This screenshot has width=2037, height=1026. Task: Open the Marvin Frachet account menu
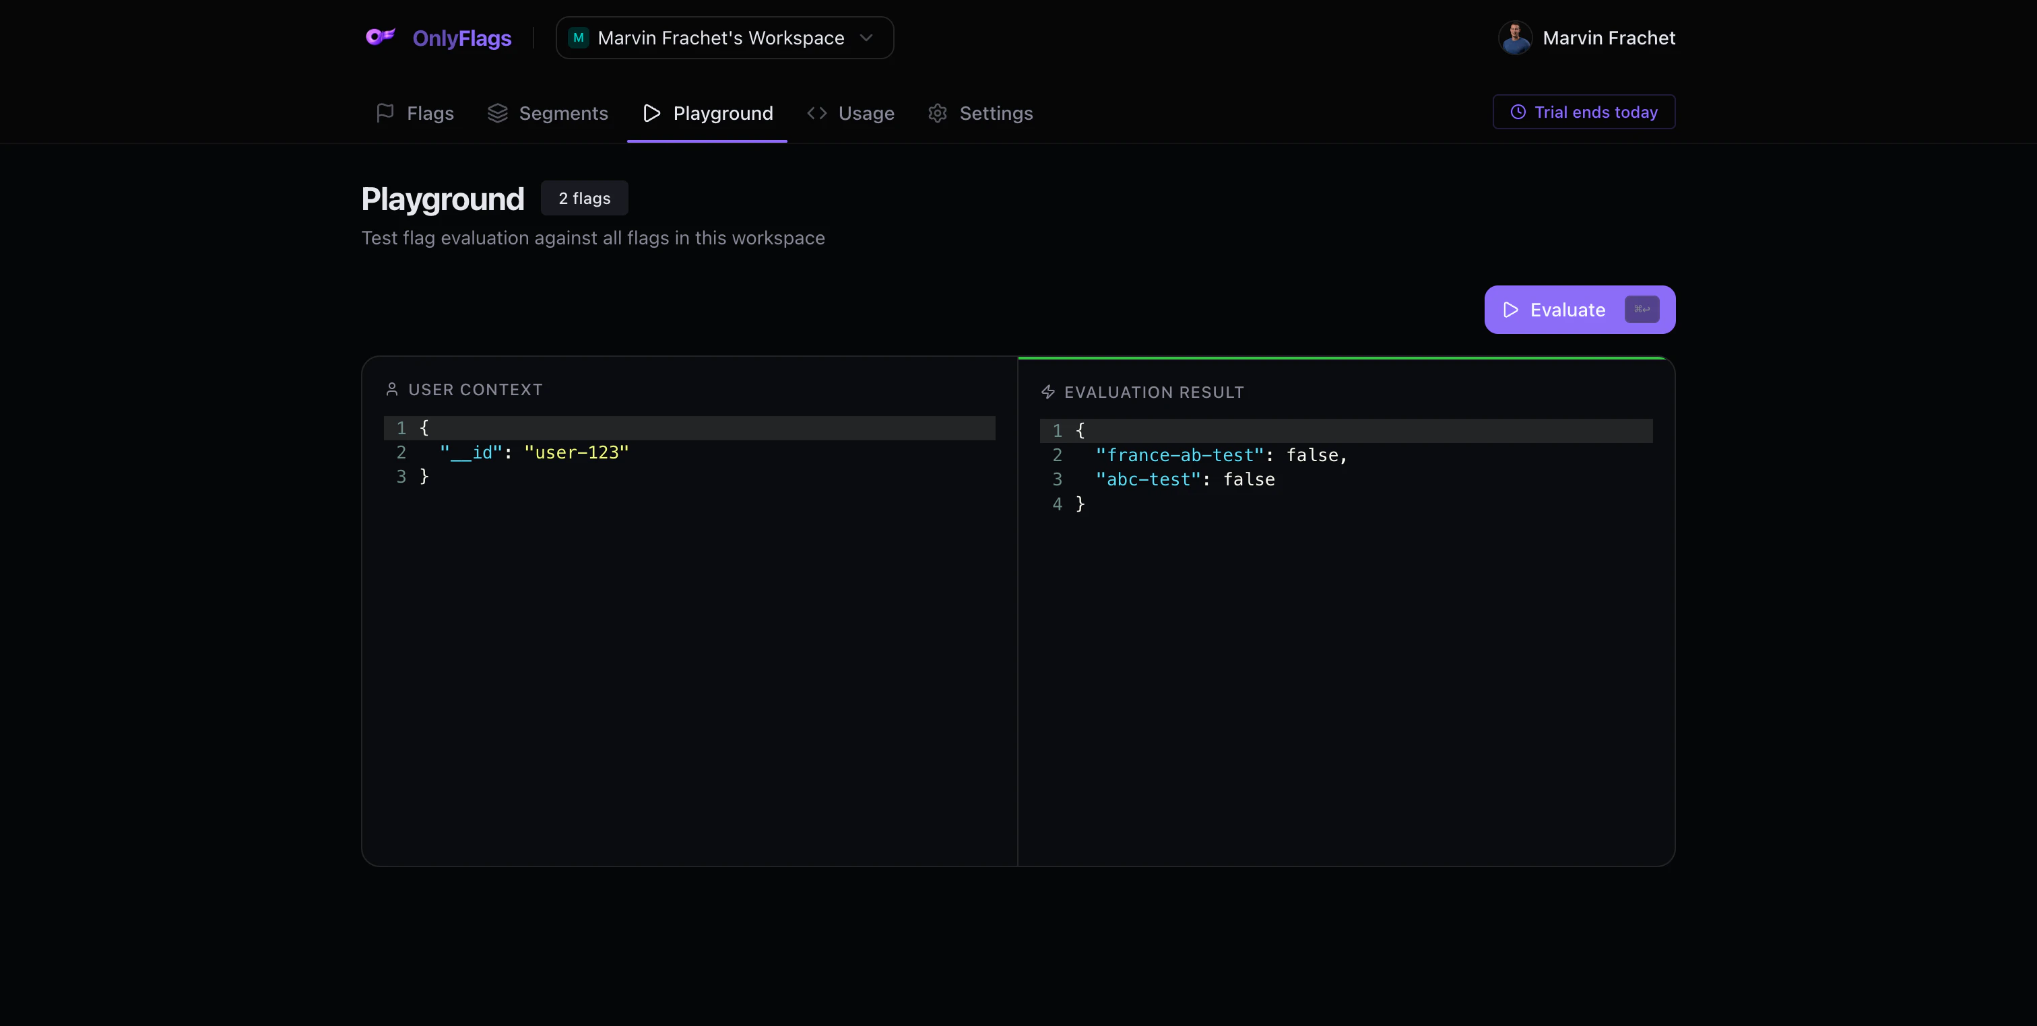click(1609, 38)
